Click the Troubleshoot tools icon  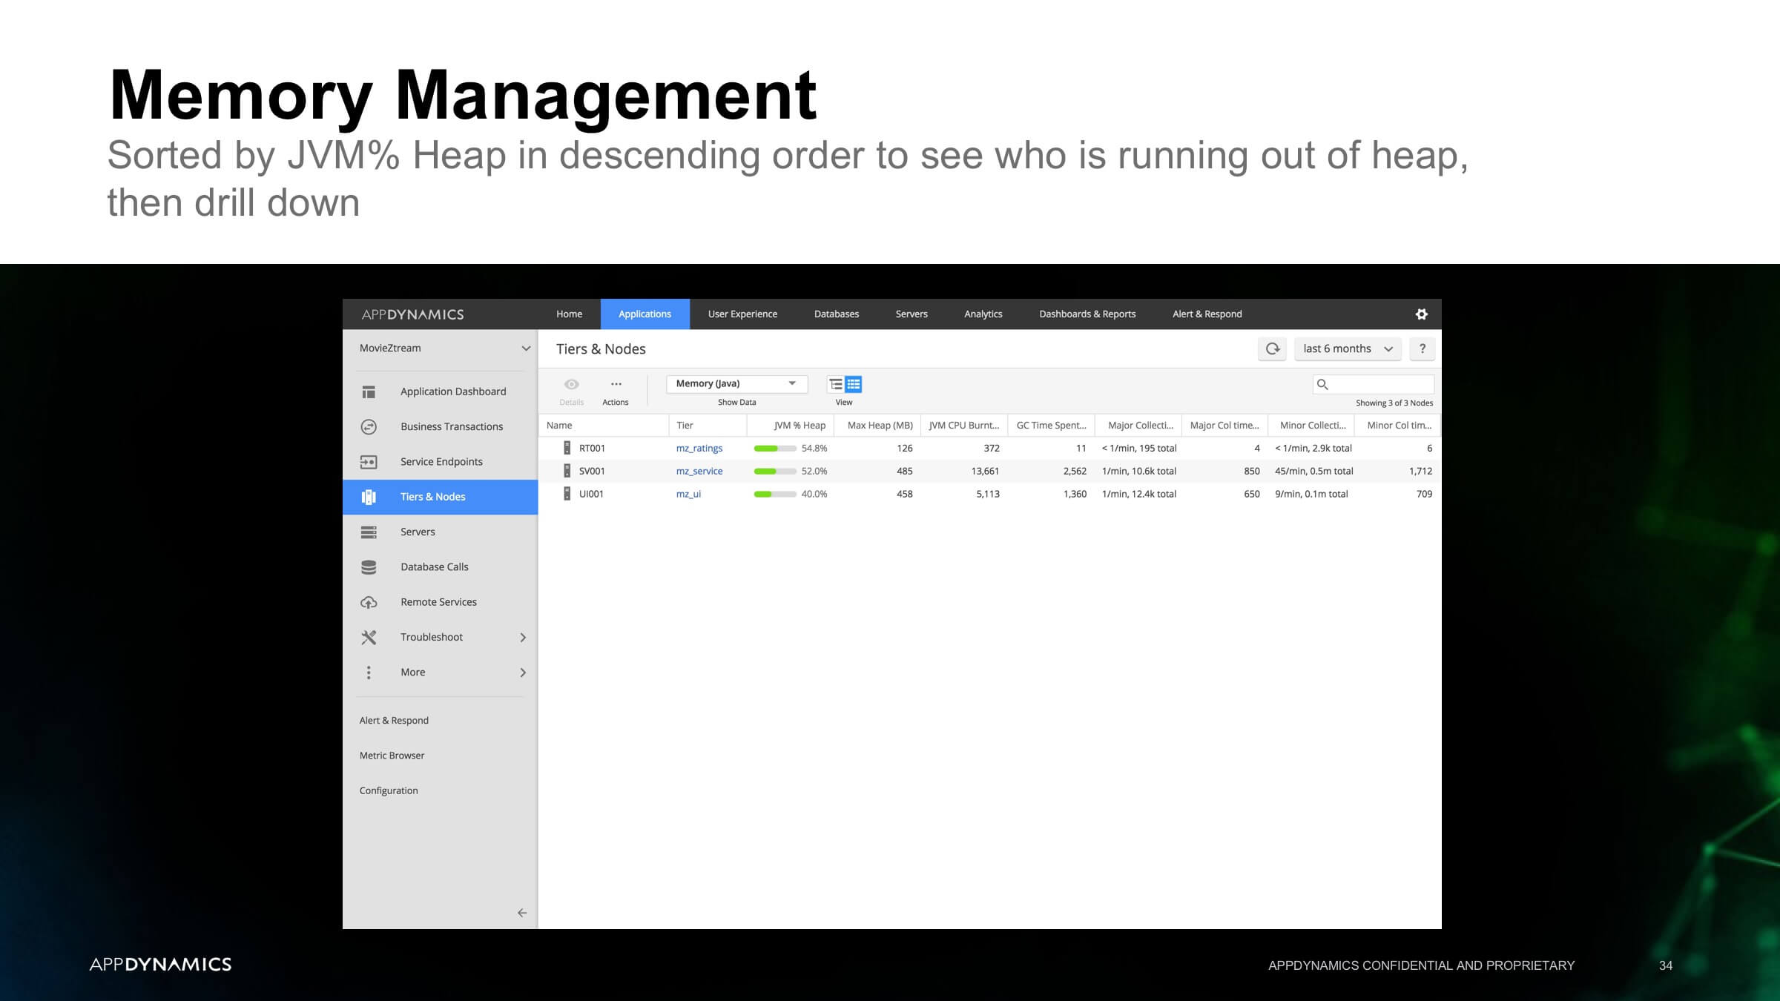(x=369, y=637)
